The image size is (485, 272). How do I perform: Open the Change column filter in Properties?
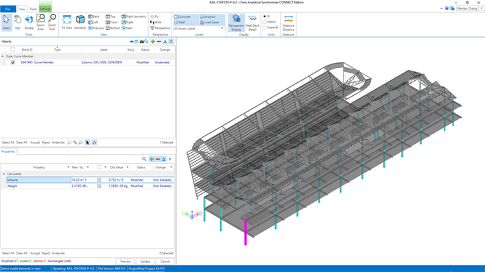click(171, 167)
